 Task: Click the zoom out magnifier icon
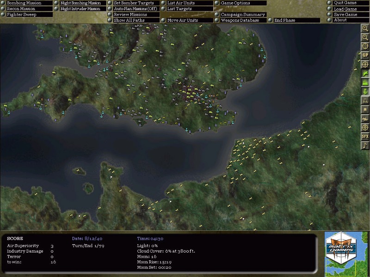pos(365,36)
